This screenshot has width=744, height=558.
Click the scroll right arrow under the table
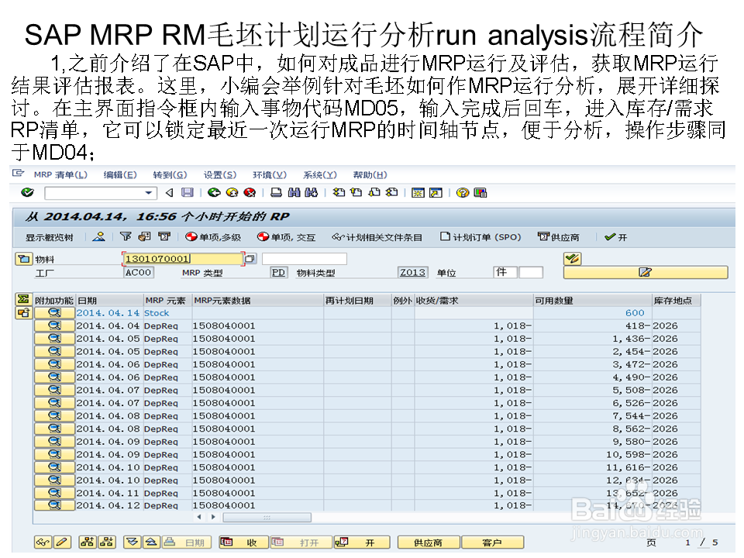point(214,517)
